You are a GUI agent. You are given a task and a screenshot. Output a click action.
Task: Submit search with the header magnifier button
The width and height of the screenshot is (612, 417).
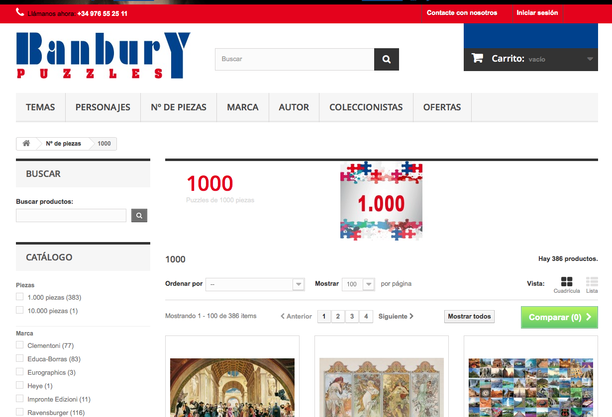[x=387, y=59]
